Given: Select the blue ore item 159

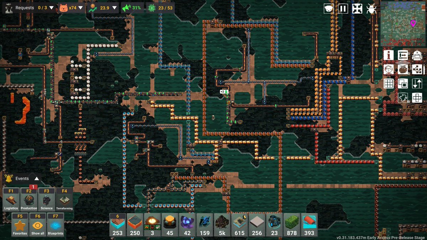Looking at the screenshot, I should coord(205,225).
